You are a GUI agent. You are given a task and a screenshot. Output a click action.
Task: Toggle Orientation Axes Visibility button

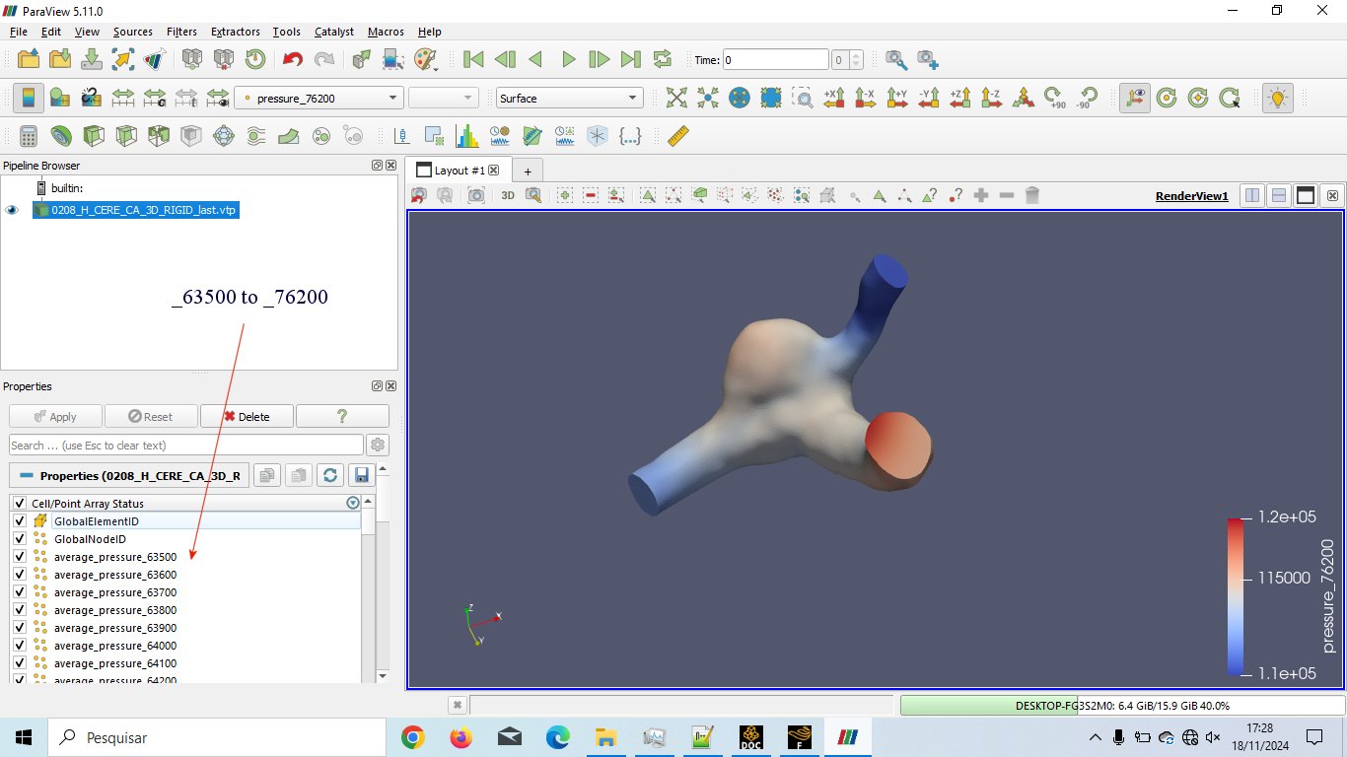tap(1135, 98)
